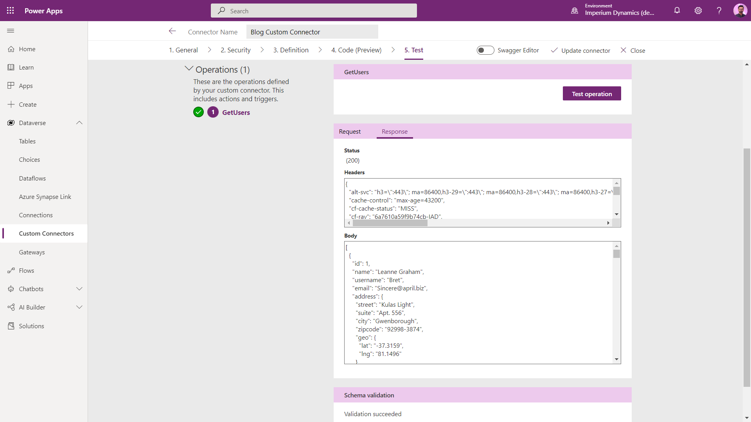Open the user profile avatar
This screenshot has width=751, height=422.
pyautogui.click(x=740, y=11)
